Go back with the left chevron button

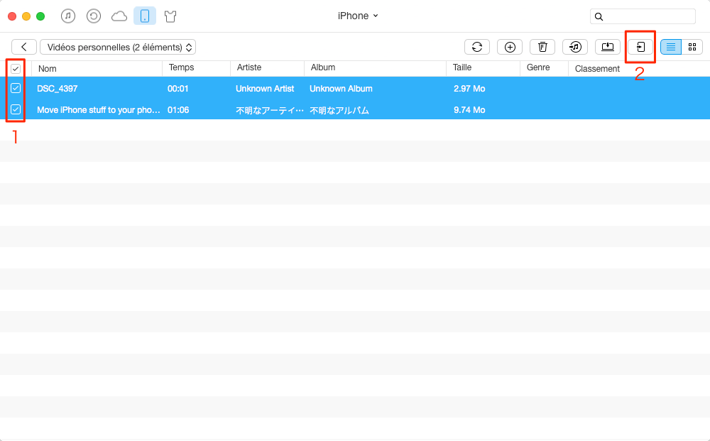click(24, 47)
